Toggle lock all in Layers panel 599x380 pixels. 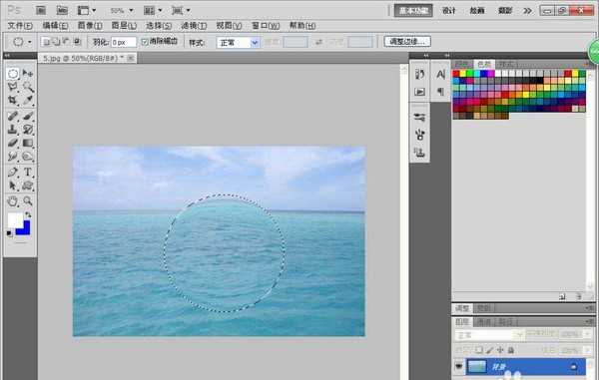[510, 350]
